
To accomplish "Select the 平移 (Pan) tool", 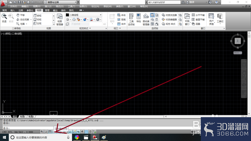I will 21,15.
